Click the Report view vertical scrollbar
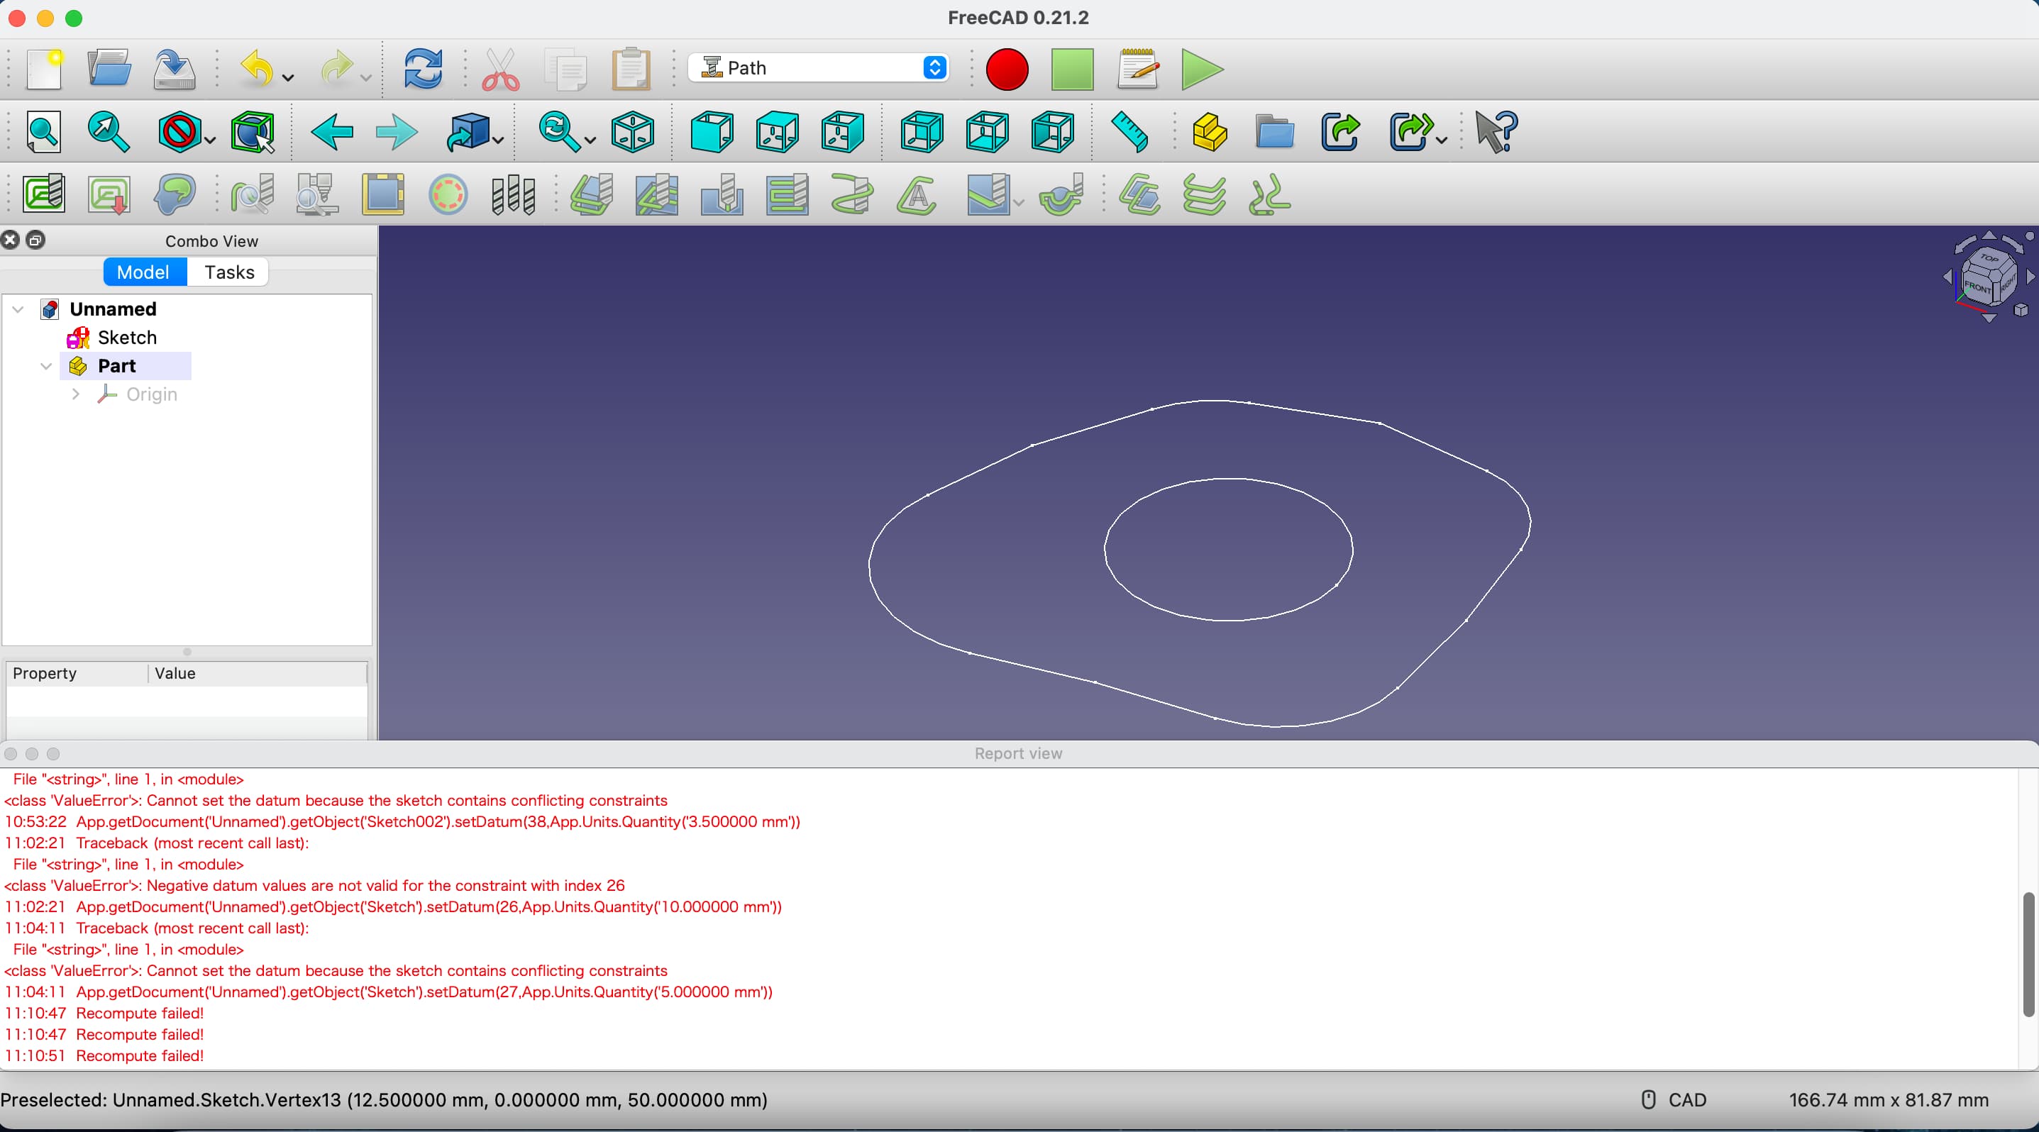The width and height of the screenshot is (2039, 1132). 2028,954
